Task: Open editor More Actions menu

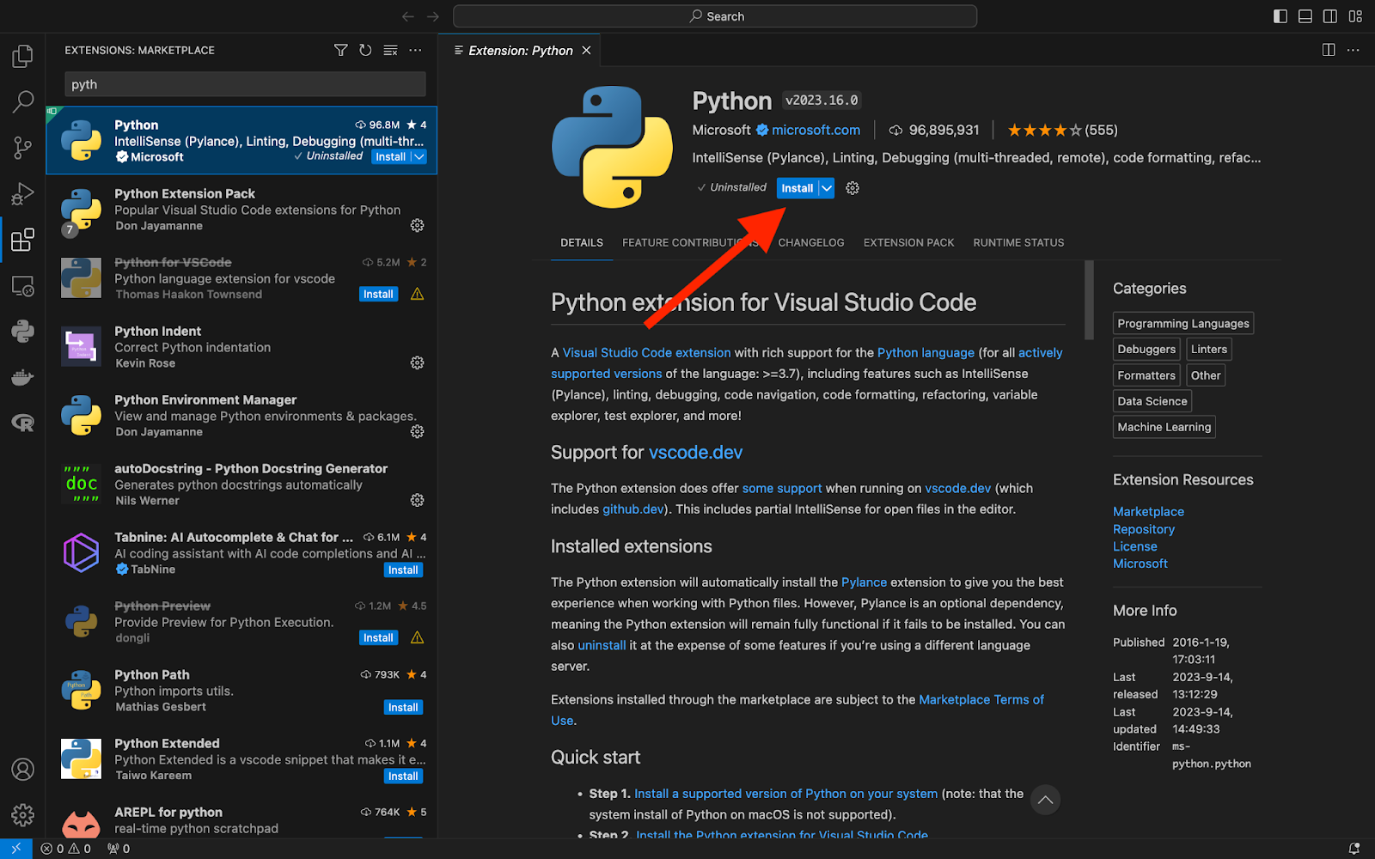Action: [x=1354, y=50]
